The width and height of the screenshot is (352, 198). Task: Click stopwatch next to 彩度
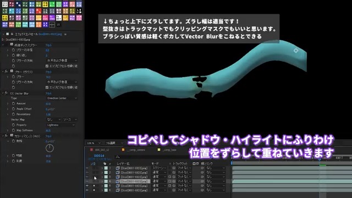point(13,161)
